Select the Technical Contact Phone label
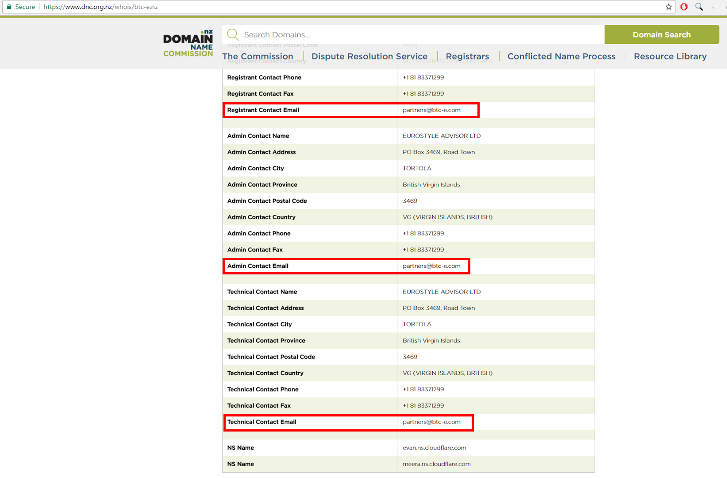The image size is (727, 478). (x=263, y=389)
